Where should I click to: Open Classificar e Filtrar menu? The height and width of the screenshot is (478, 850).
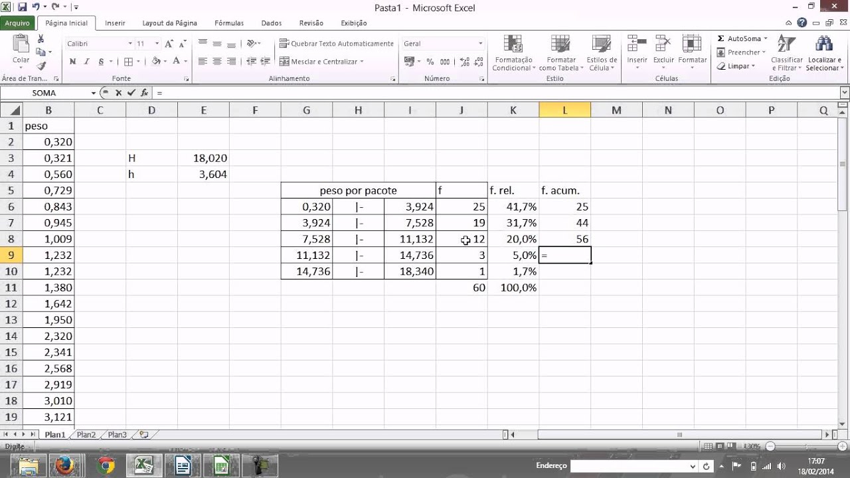tap(787, 52)
